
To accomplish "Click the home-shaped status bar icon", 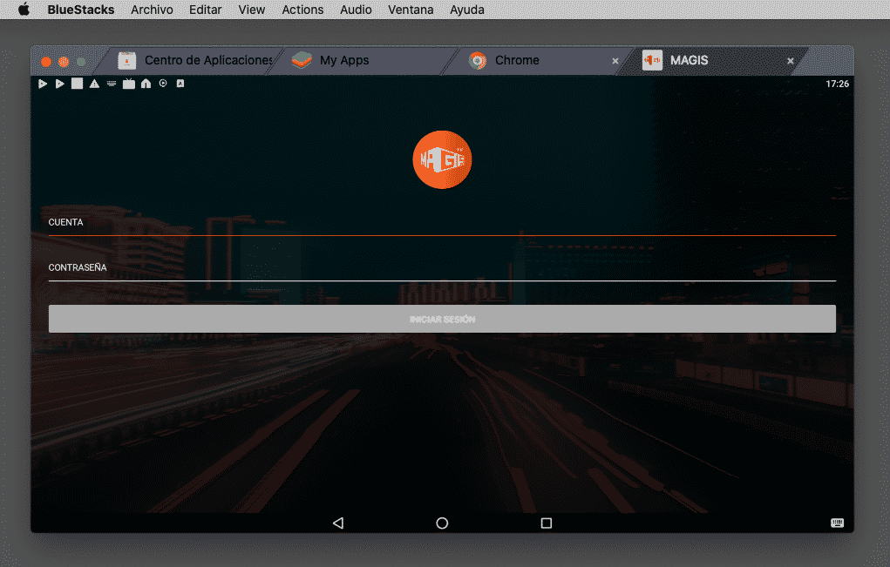I will (146, 84).
